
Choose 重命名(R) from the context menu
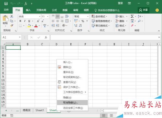tap(72, 72)
